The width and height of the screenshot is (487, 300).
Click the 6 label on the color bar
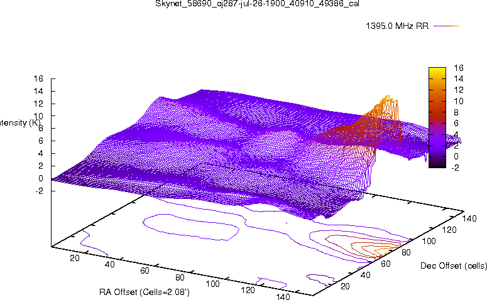pyautogui.click(x=456, y=123)
